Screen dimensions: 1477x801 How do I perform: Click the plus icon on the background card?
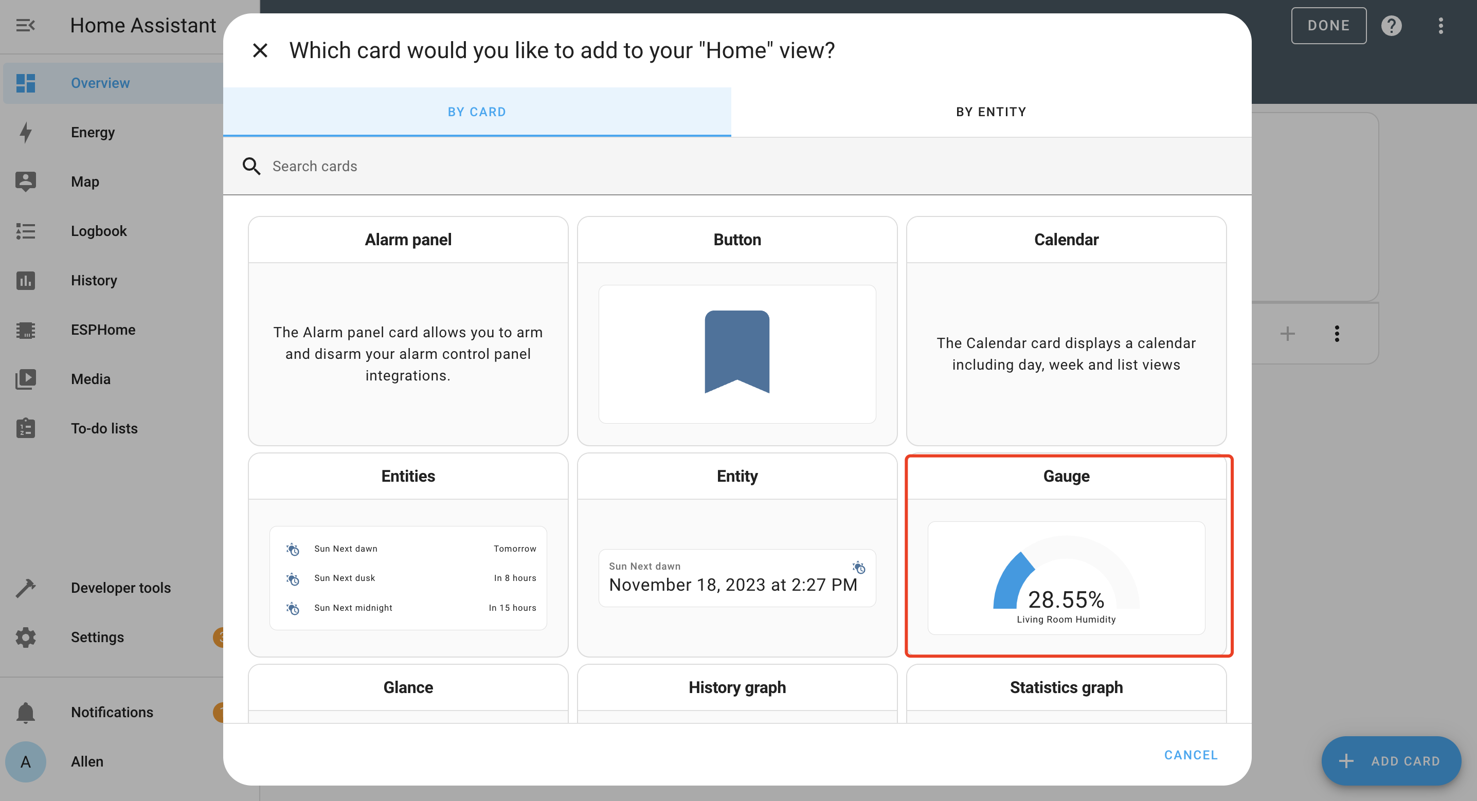(x=1287, y=334)
